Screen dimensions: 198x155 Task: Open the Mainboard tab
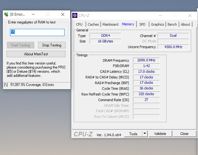click(110, 24)
